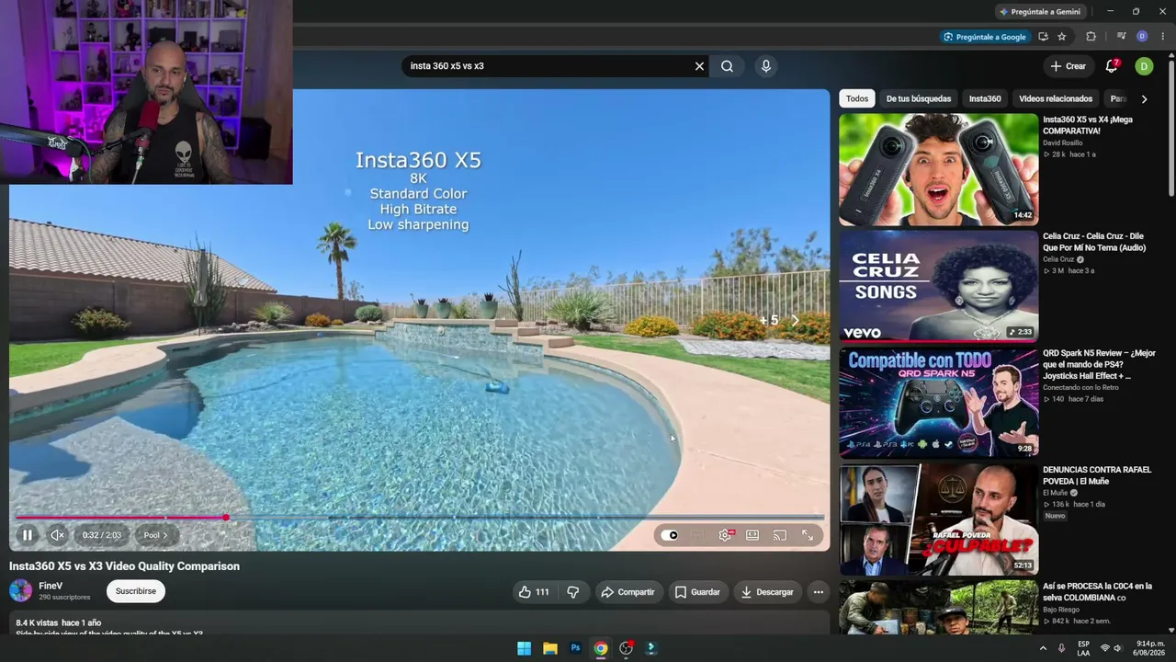Enter fullscreen mode
The width and height of the screenshot is (1176, 662).
(x=808, y=535)
